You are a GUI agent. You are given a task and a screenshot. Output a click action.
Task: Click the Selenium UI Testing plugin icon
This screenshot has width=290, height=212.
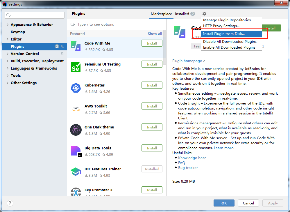[x=76, y=67]
